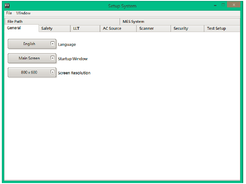Image resolution: width=246 pixels, height=184 pixels.
Task: Minimize the Setup System window
Action: pos(215,5)
